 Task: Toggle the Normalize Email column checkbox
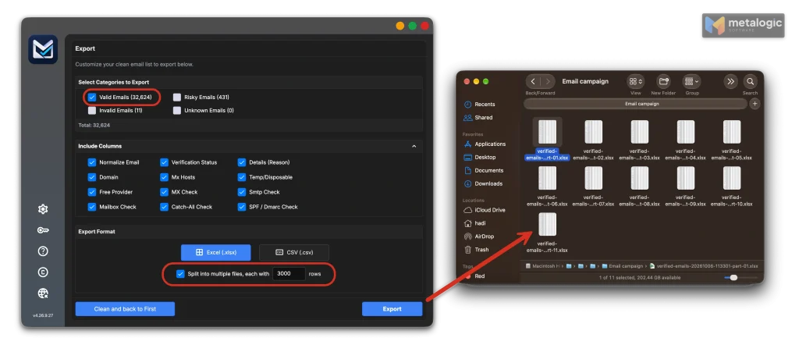coord(92,162)
